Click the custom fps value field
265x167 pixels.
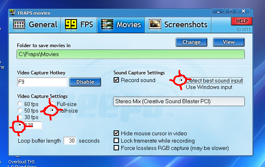pyautogui.click(x=33, y=125)
